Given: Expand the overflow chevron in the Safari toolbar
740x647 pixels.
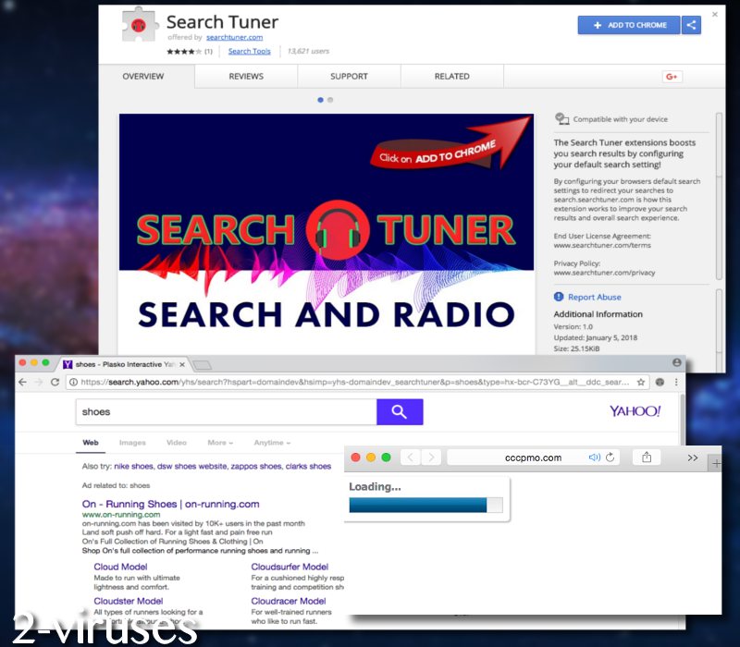Looking at the screenshot, I should (x=693, y=456).
